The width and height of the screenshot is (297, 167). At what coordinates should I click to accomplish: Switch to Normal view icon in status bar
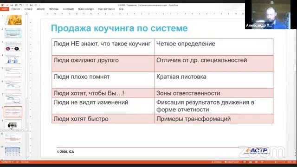pos(245,162)
